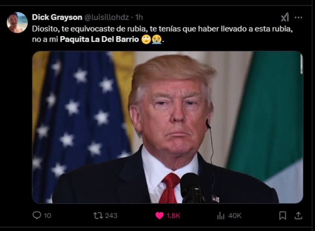Click the 1.8K likes count

coord(173,216)
